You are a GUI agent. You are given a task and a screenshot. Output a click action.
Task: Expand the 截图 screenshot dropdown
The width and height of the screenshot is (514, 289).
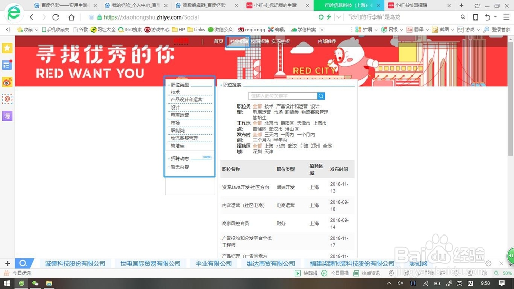(453, 30)
